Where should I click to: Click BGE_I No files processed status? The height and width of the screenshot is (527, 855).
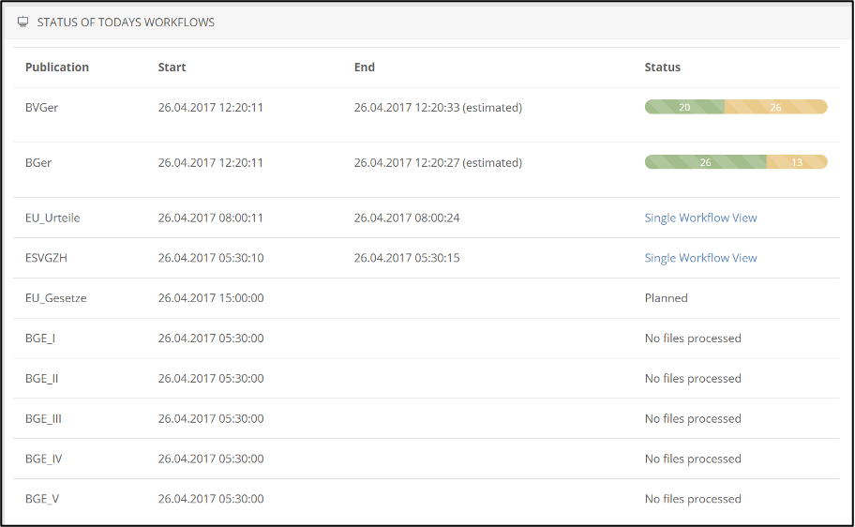click(693, 339)
